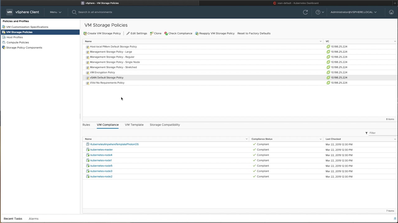Viewport: 398px width, 223px height.
Task: Click Reset to Factory Defaults
Action: (x=254, y=33)
